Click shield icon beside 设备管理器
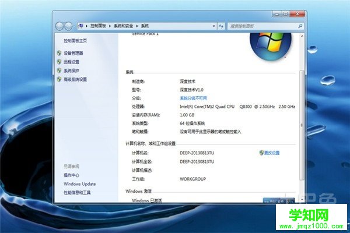 click(59, 53)
